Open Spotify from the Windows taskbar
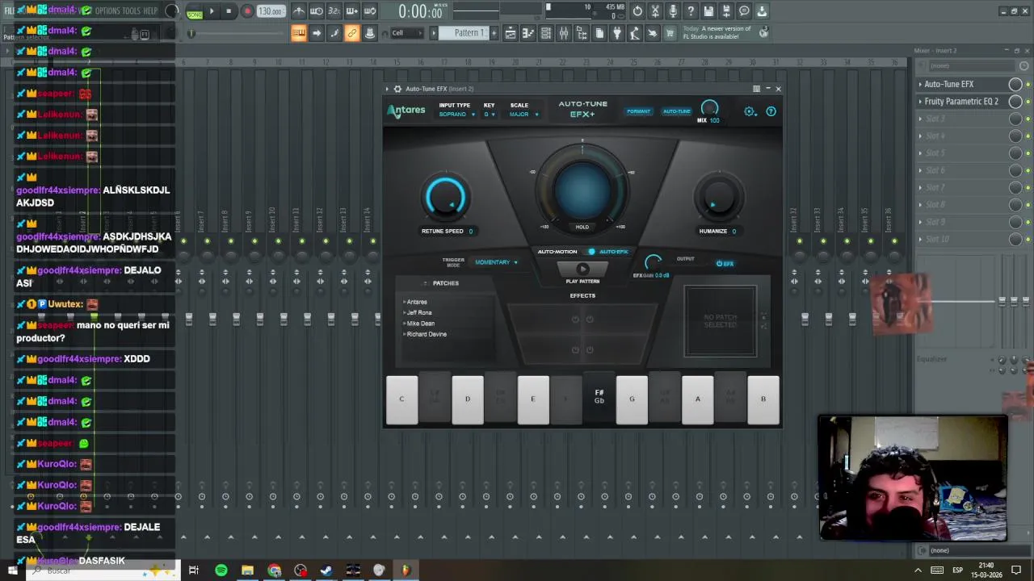The image size is (1034, 581). point(221,571)
